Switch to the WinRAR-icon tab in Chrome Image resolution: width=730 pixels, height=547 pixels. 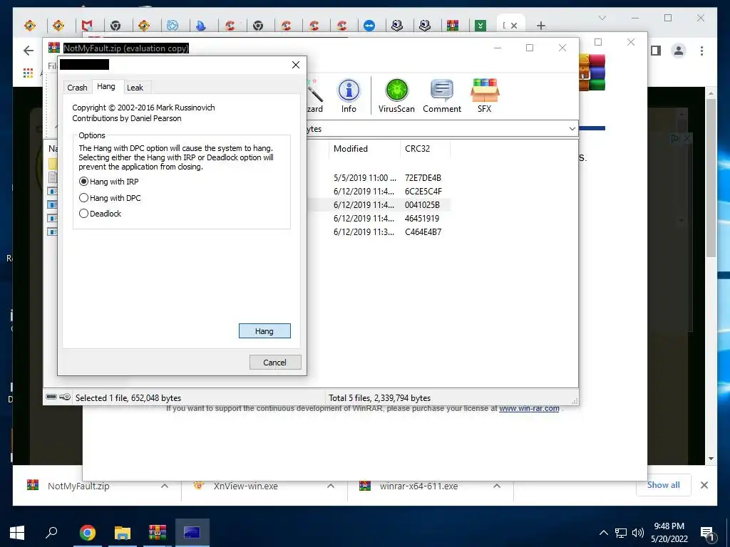tap(453, 25)
